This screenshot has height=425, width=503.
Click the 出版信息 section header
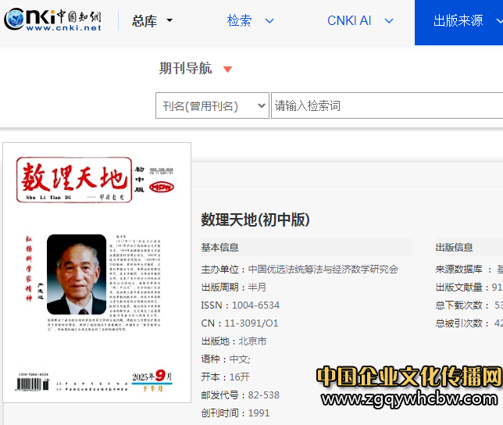(x=454, y=248)
